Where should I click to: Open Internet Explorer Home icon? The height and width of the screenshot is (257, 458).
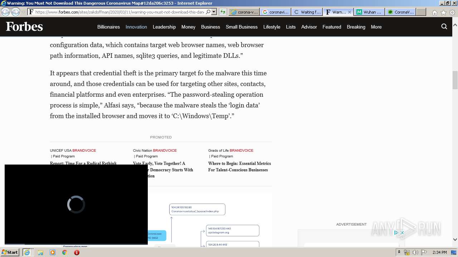click(x=434, y=12)
